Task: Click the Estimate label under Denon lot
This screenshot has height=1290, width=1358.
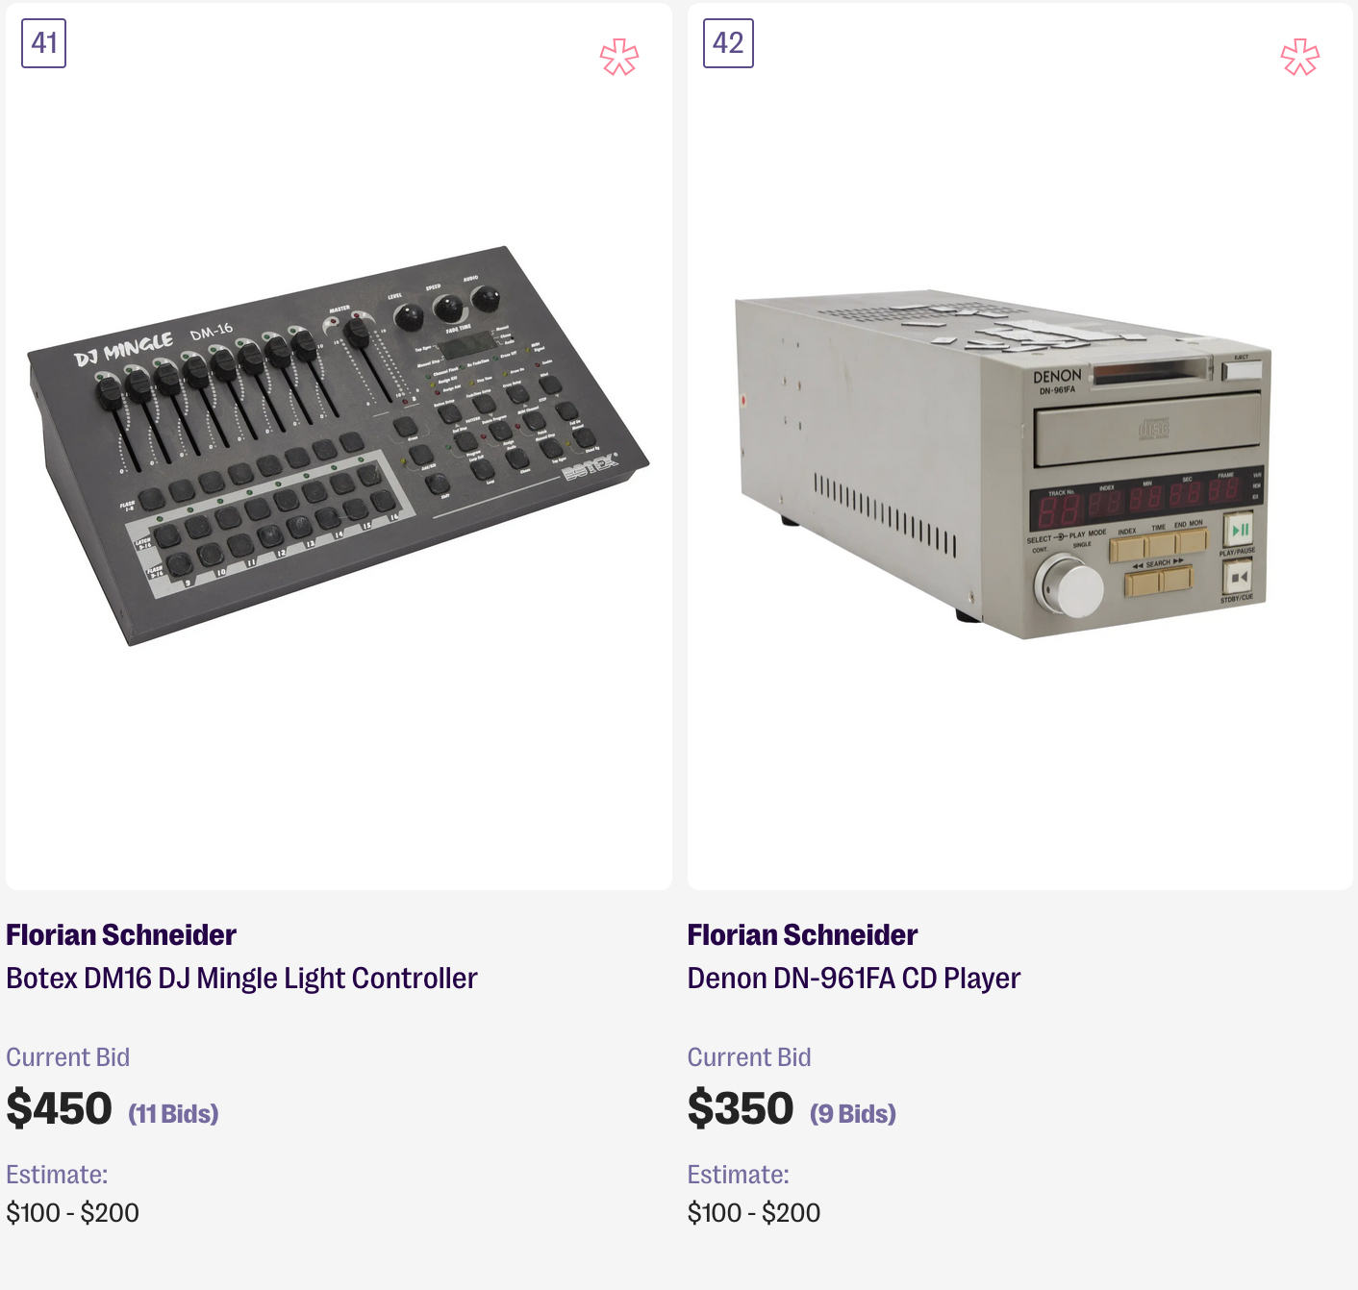Action: click(x=738, y=1175)
